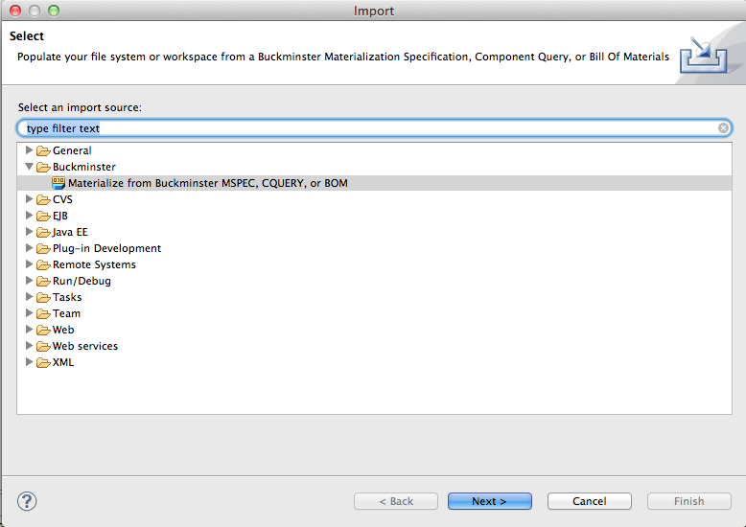Image resolution: width=746 pixels, height=527 pixels.
Task: Click the Buckminster folder icon
Action: [43, 167]
